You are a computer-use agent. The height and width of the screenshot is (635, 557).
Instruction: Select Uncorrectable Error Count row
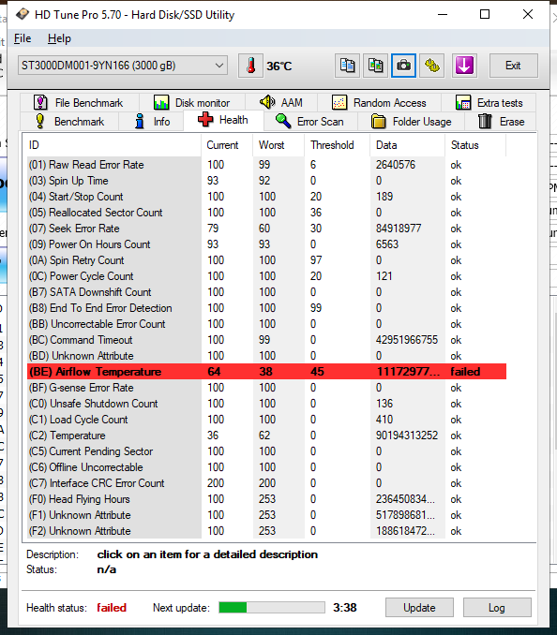(x=266, y=324)
